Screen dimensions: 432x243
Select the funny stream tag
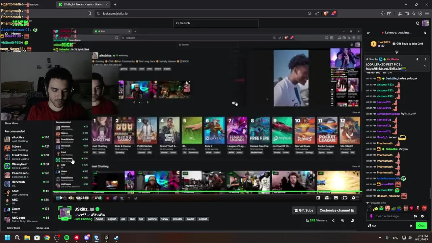(165, 219)
